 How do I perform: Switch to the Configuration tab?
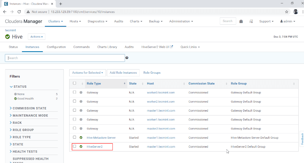56,47
